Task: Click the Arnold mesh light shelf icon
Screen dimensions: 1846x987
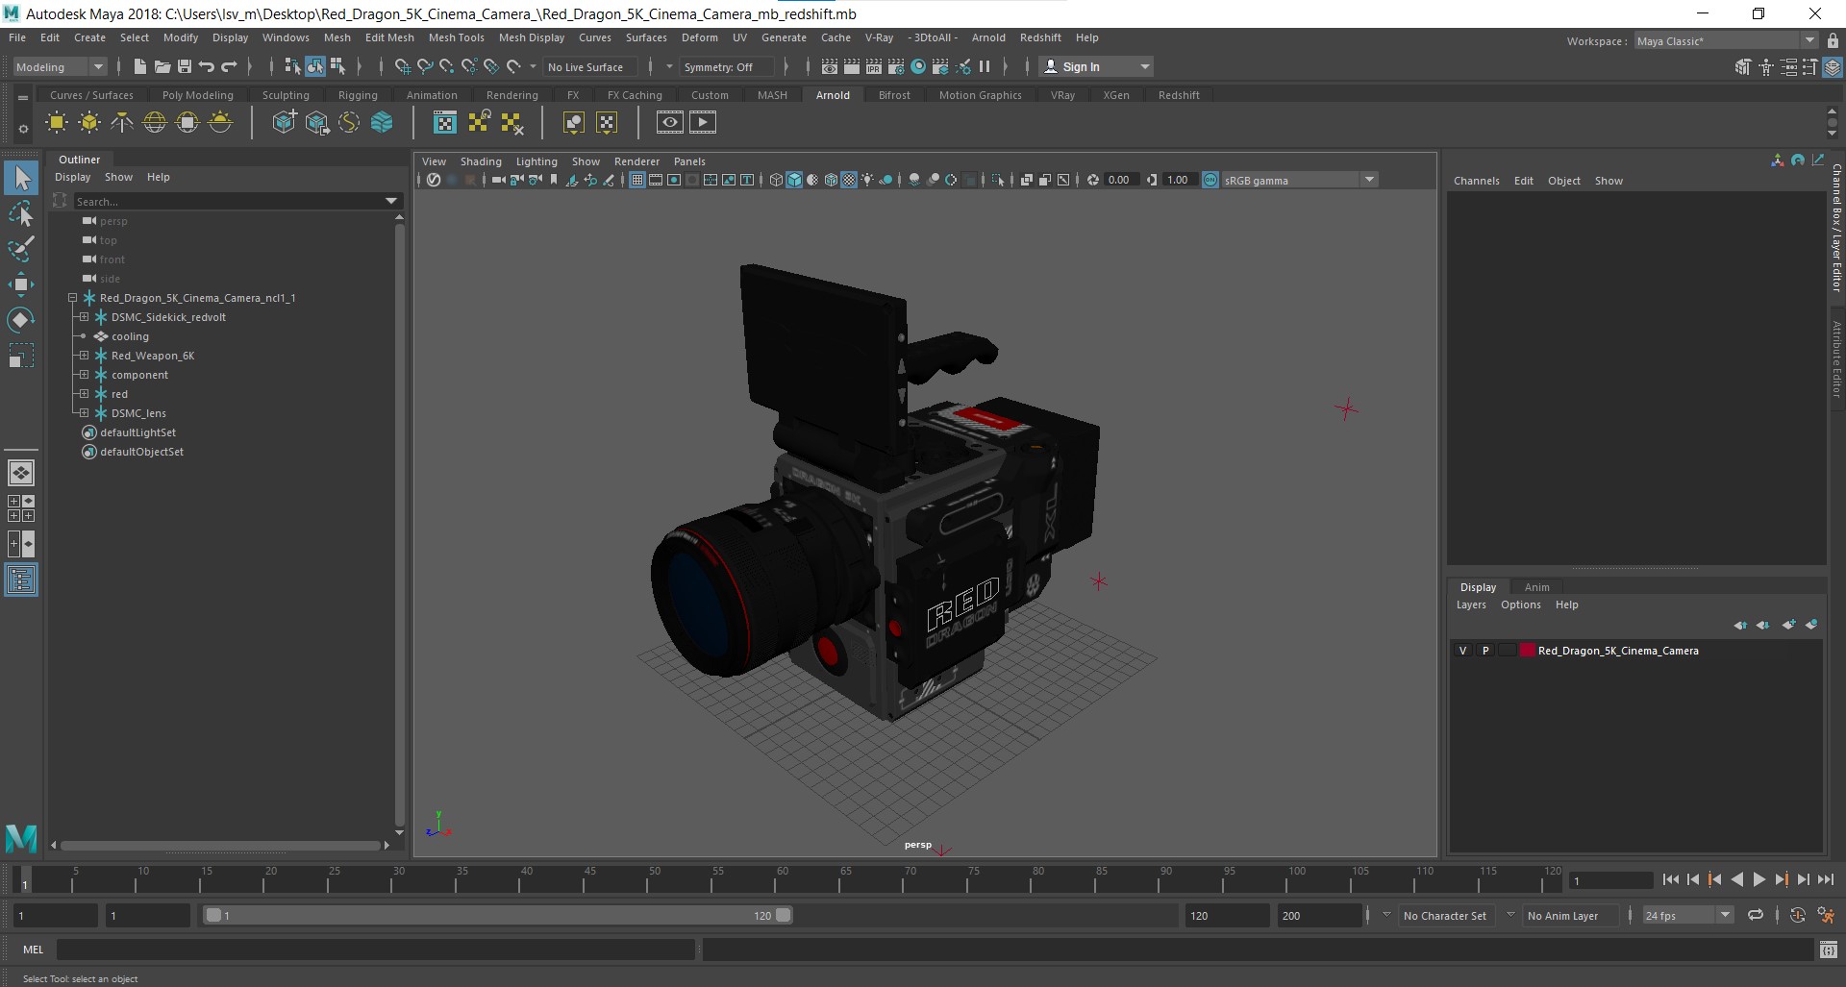Action: tap(89, 122)
